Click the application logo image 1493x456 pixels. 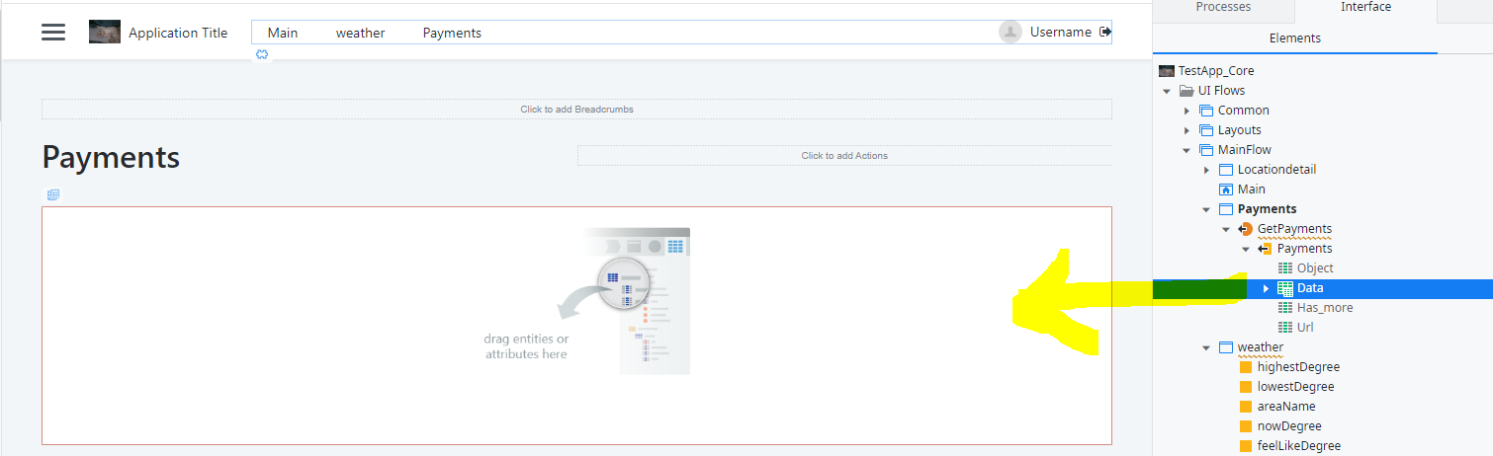point(105,32)
